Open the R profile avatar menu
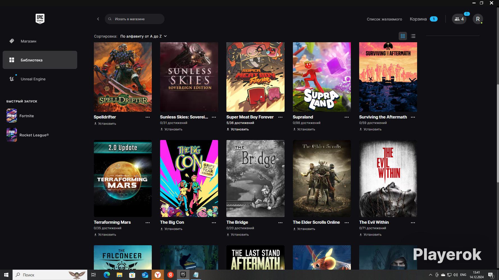The height and width of the screenshot is (280, 499). pos(478,19)
